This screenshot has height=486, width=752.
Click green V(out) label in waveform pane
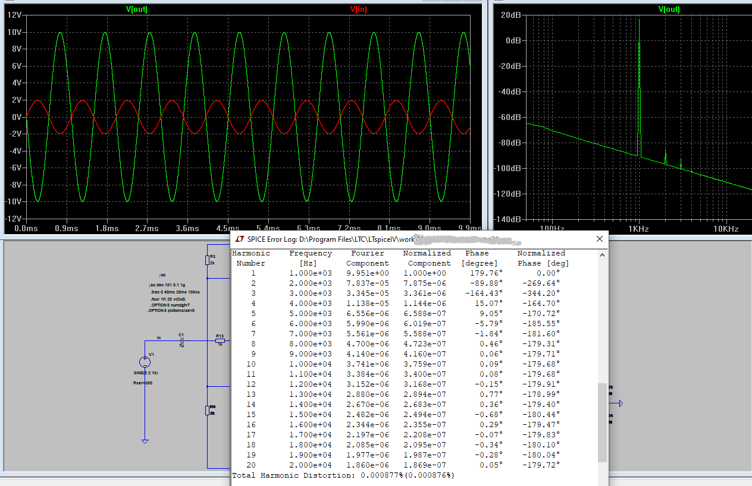(x=137, y=9)
